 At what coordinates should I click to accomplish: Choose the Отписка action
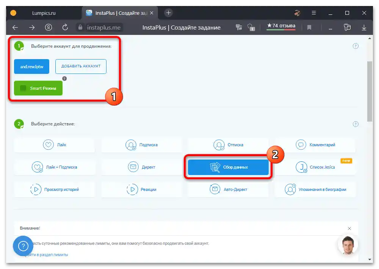(x=229, y=145)
